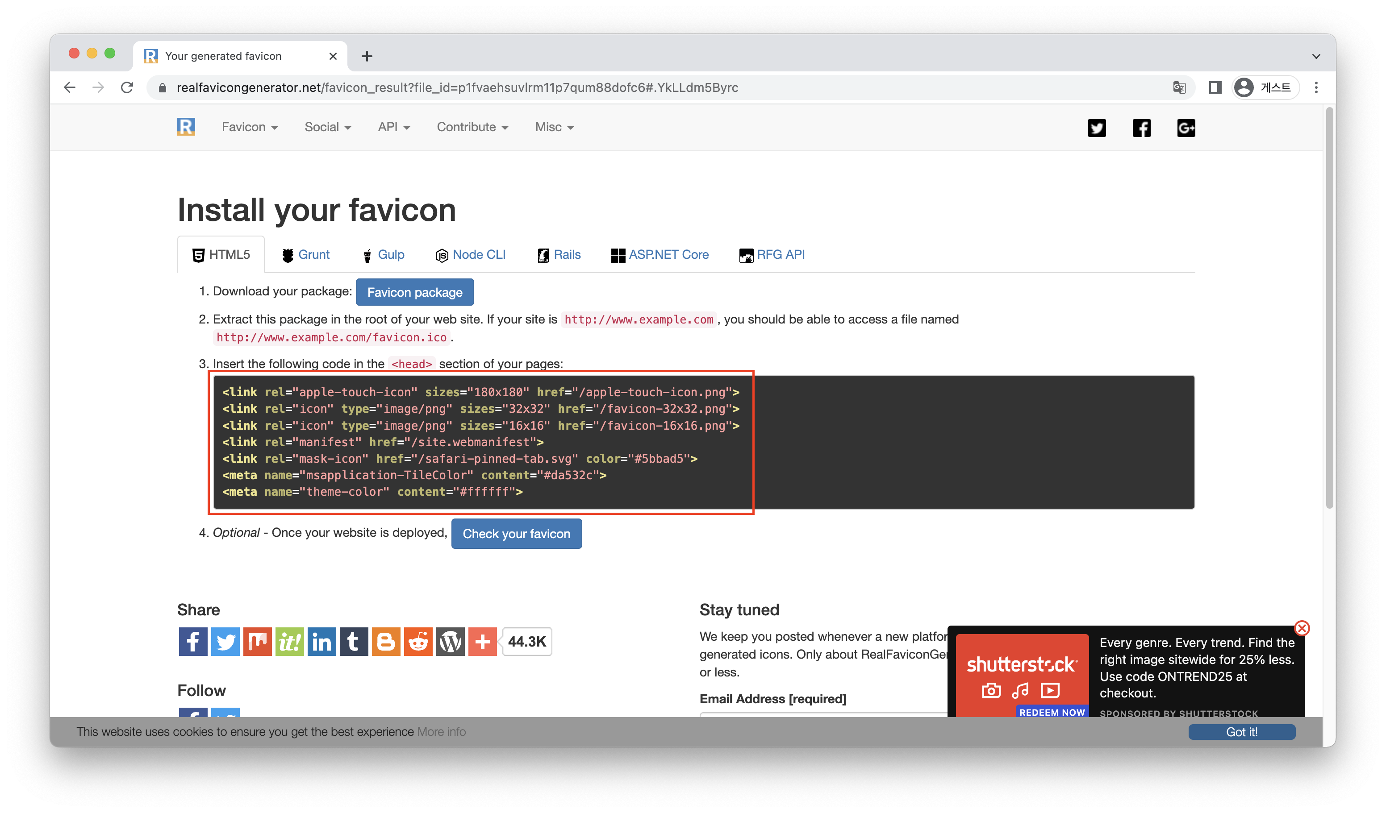Screen dimensions: 1386x813
Task: Expand the Social navbar dropdown
Action: click(x=327, y=127)
